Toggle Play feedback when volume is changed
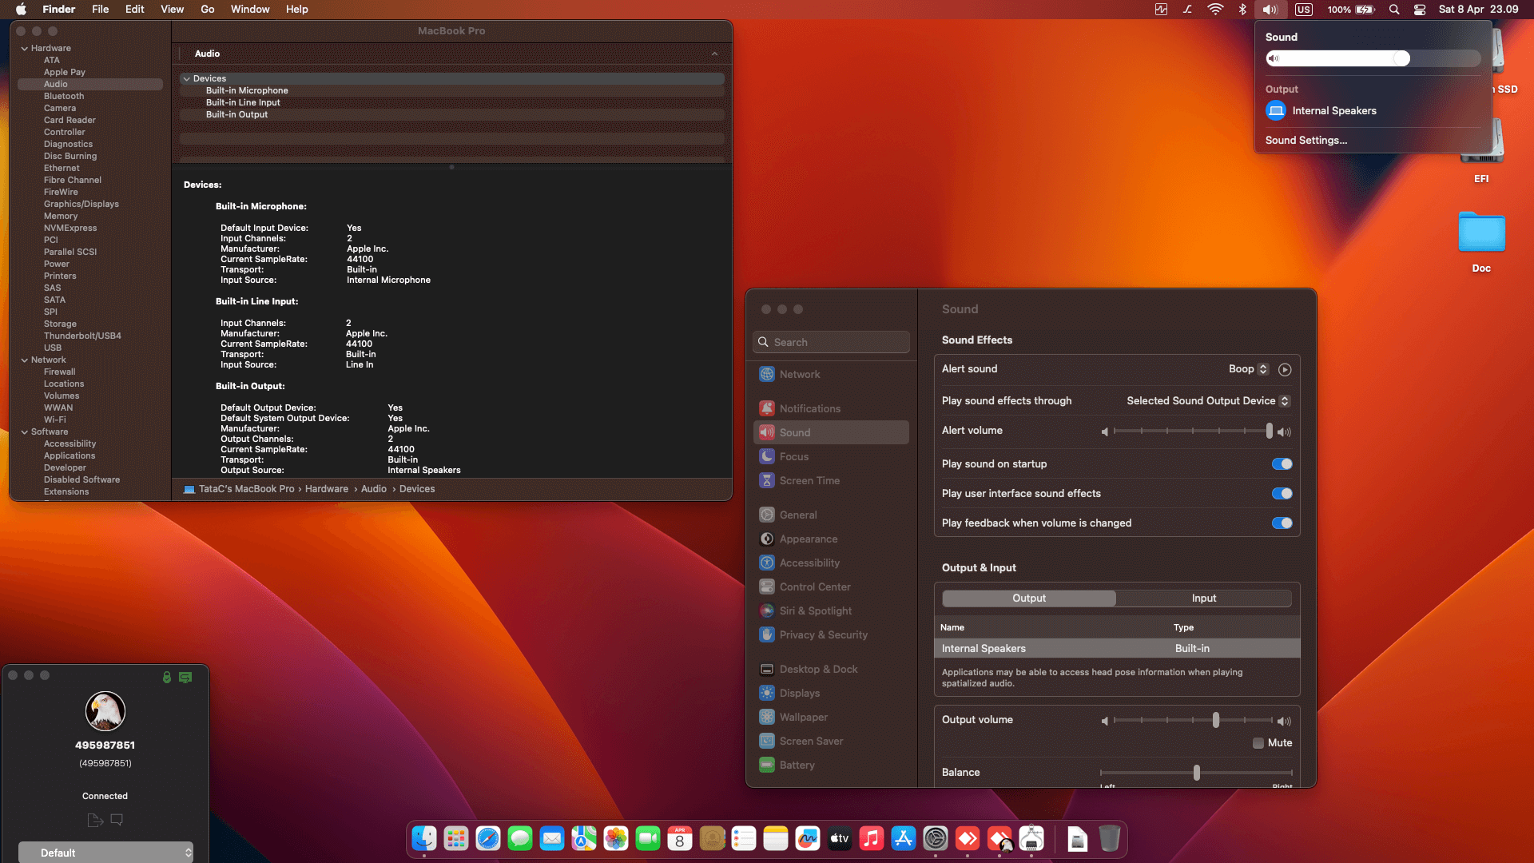 (x=1282, y=523)
